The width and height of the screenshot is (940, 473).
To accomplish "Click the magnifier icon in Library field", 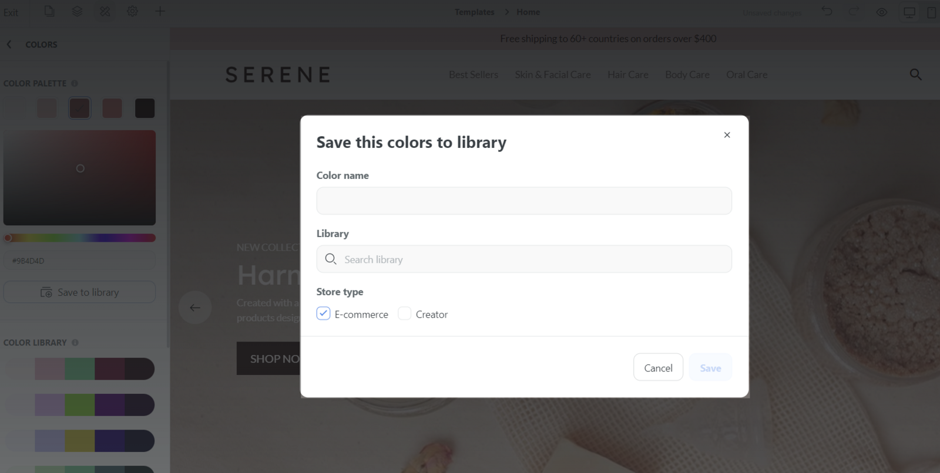I will click(331, 259).
